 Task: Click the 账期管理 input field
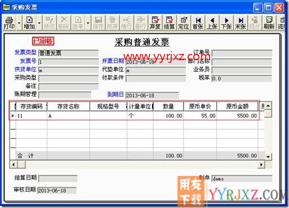[x=65, y=95]
